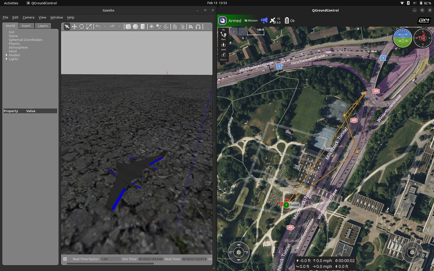This screenshot has width=434, height=271.
Task: Select the translate mode tool in Gazebo
Action: click(x=75, y=27)
